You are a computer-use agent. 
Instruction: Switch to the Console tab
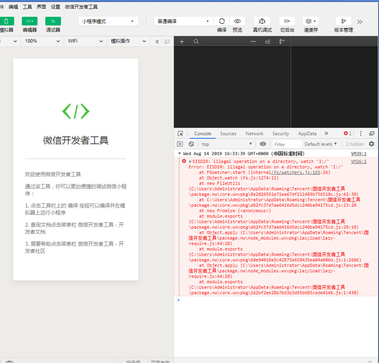point(202,134)
